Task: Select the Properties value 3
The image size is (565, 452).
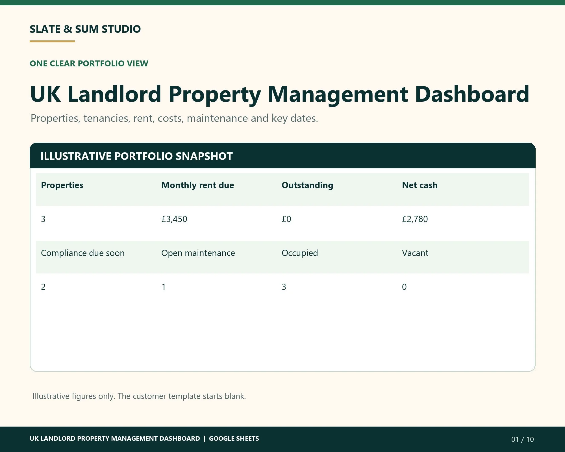Action: click(43, 219)
